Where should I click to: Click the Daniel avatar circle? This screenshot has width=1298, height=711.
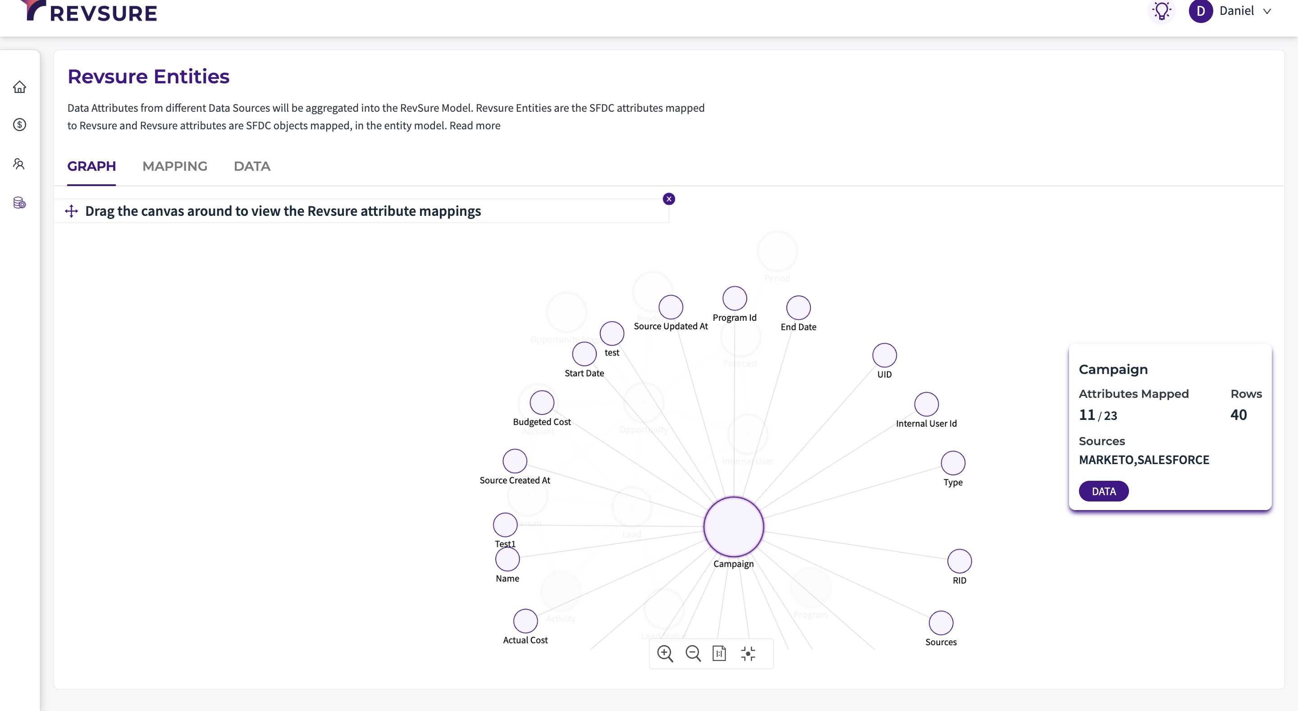[1201, 11]
